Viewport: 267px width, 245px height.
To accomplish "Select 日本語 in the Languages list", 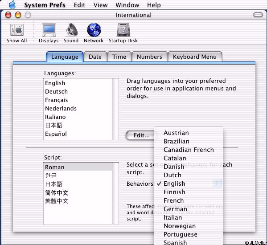I will pos(78,125).
